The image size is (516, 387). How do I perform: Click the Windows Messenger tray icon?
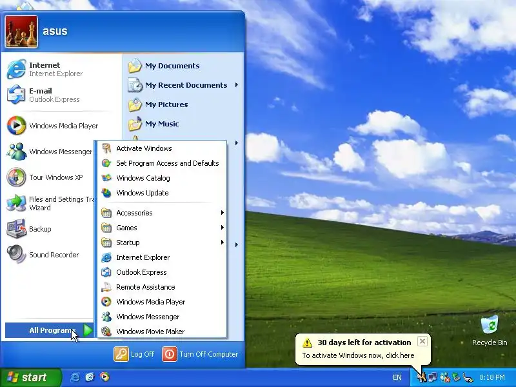[445, 377]
